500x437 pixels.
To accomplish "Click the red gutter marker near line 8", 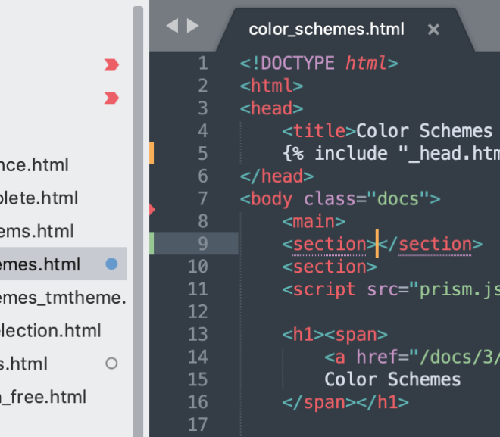I will click(152, 210).
